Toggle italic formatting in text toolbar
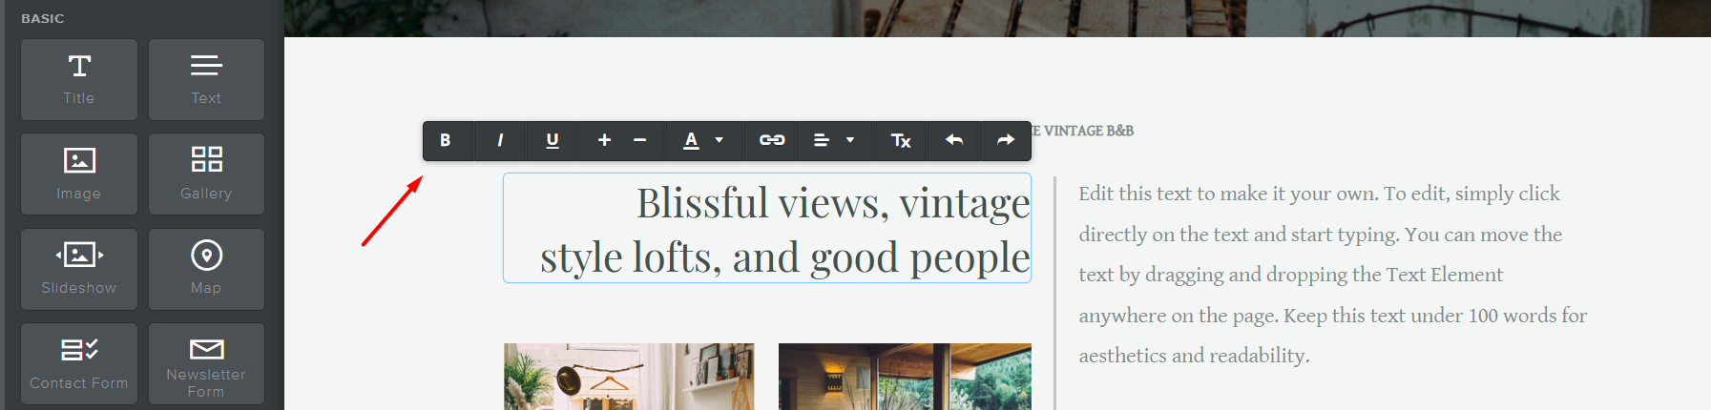Viewport: 1711px width, 410px height. pos(500,140)
